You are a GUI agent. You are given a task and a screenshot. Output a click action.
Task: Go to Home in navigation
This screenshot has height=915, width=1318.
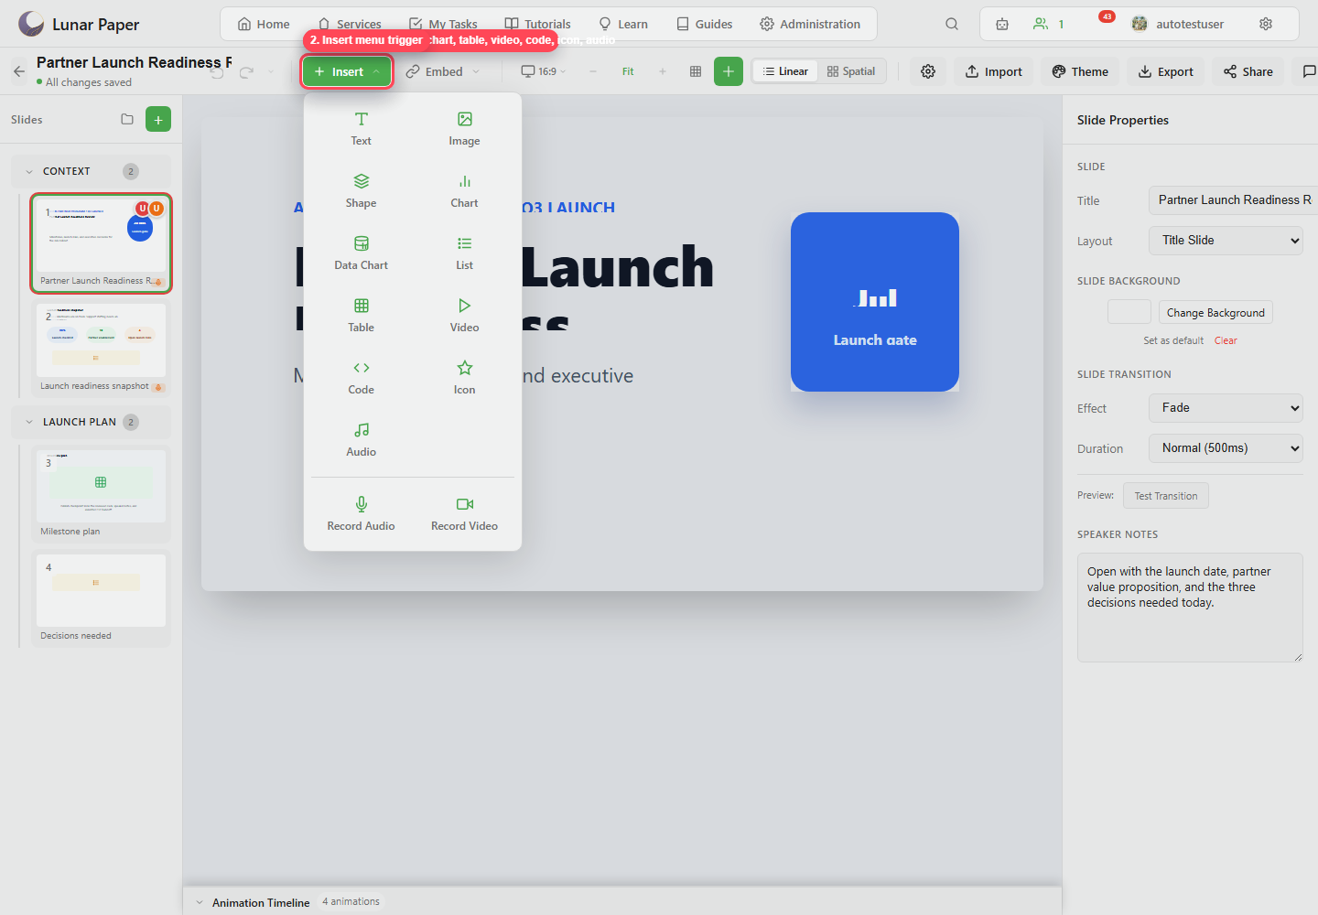(264, 24)
